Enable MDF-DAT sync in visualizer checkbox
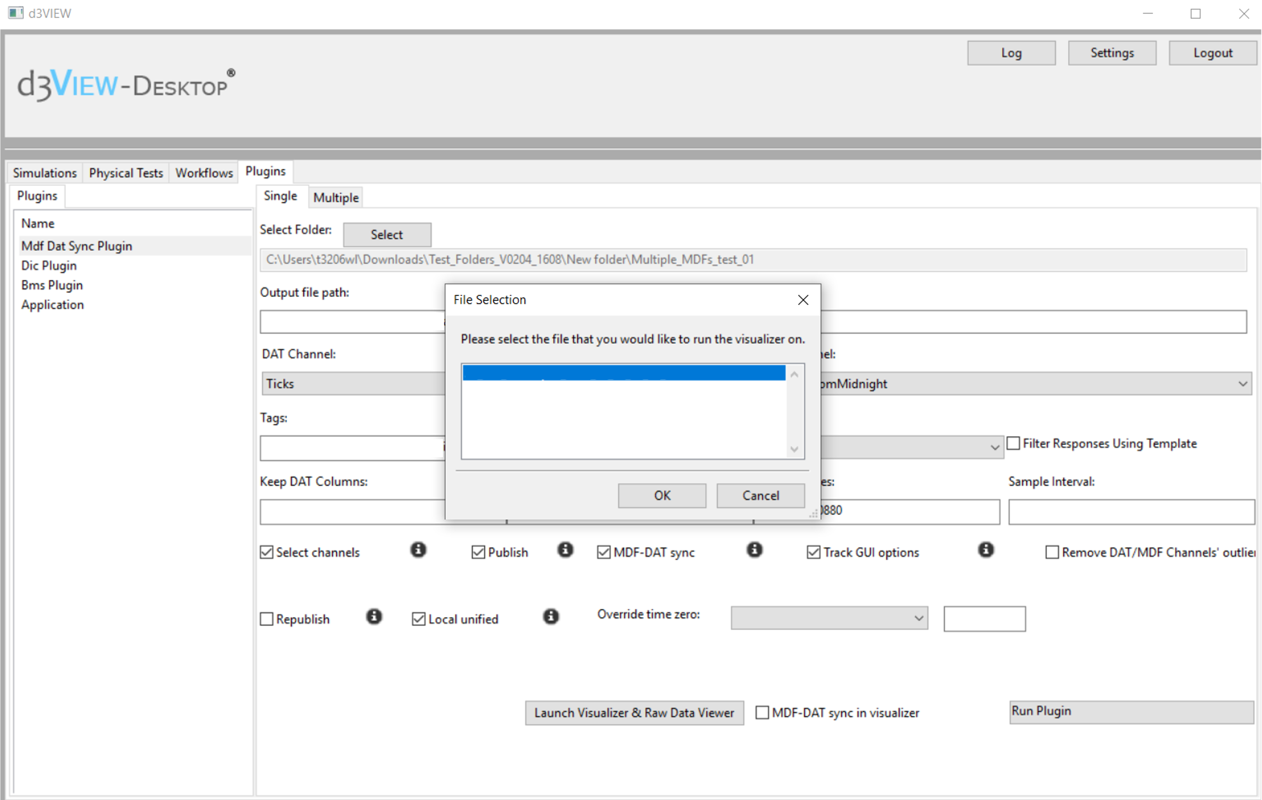 pyautogui.click(x=762, y=712)
